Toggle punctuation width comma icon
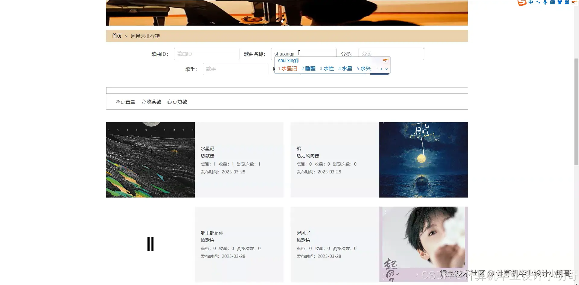The width and height of the screenshot is (579, 285). pos(538,2)
